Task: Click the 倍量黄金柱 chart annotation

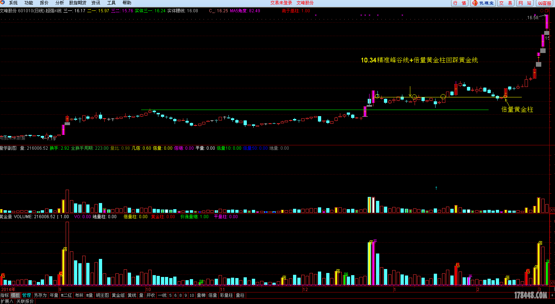Action: click(517, 109)
